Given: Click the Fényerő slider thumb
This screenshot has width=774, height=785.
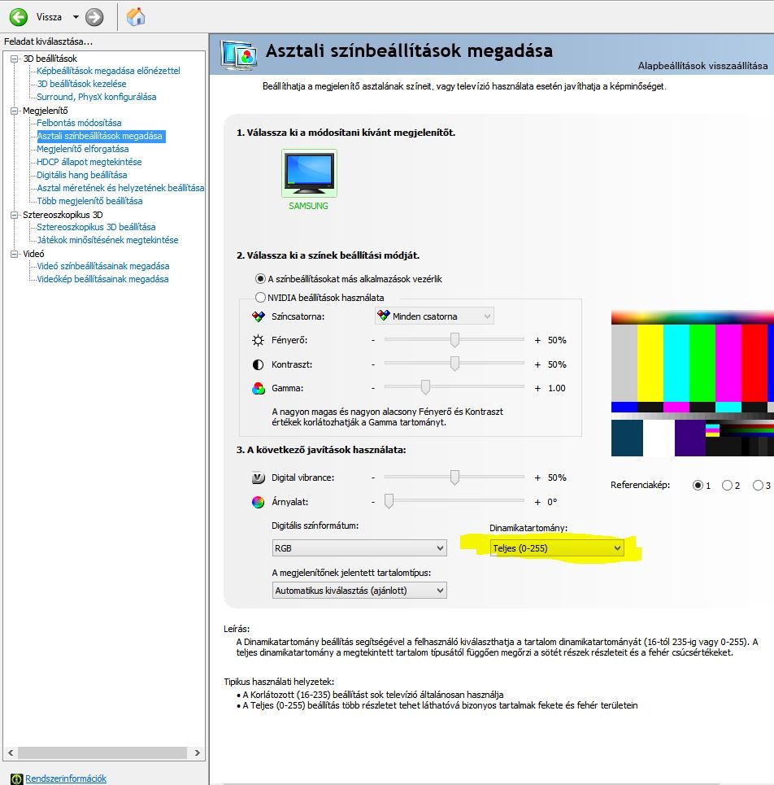Looking at the screenshot, I should [x=454, y=339].
